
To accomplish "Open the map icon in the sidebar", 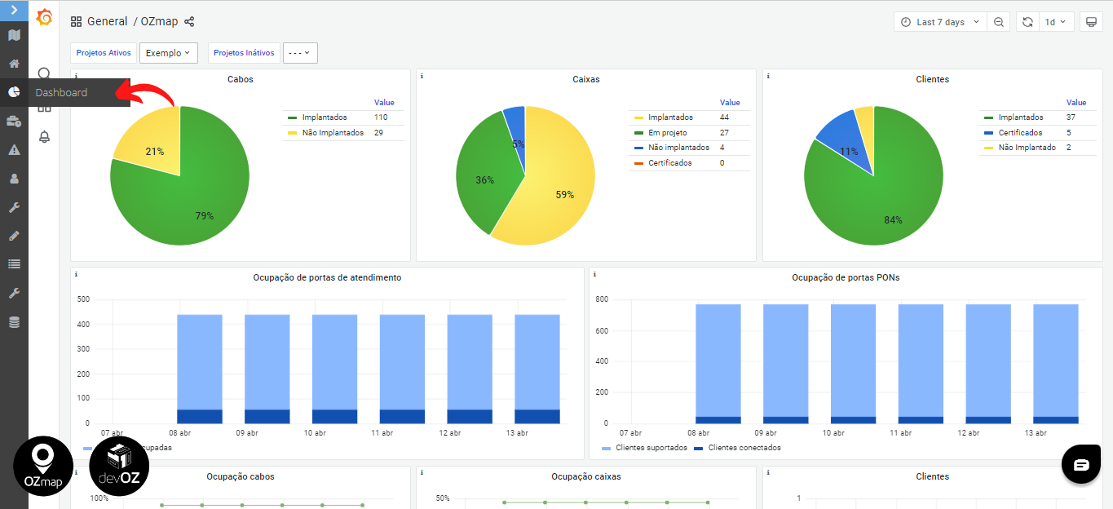I will click(14, 35).
